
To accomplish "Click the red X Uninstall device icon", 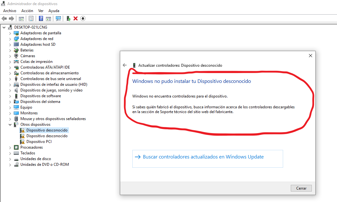I will 76,19.
